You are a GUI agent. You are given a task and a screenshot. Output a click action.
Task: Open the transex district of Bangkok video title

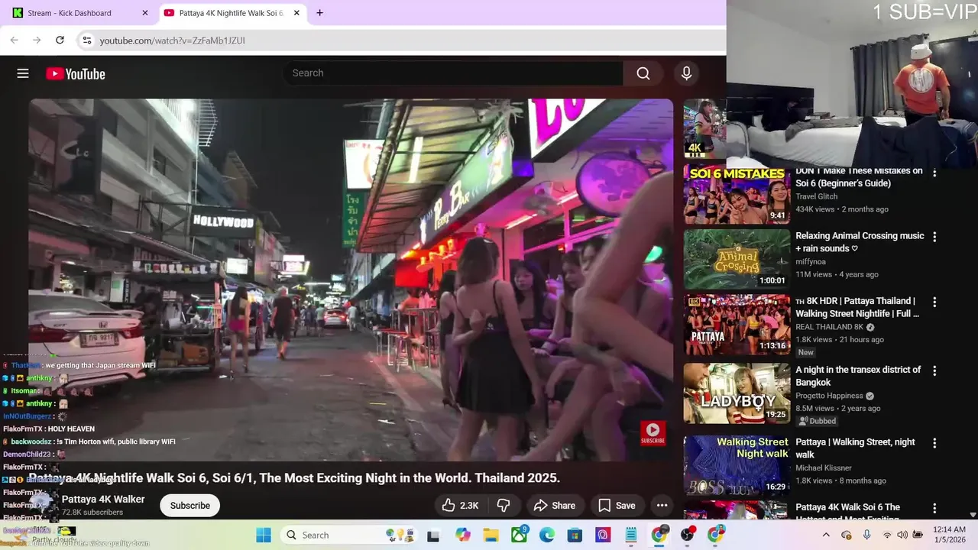coord(858,376)
